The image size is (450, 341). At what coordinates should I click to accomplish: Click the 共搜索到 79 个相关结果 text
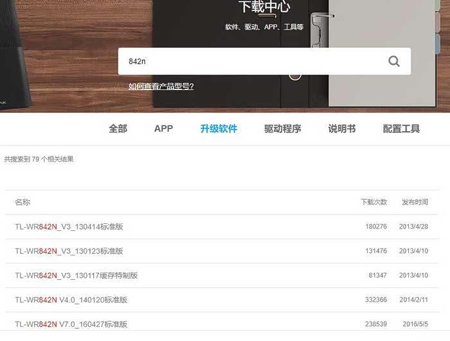39,159
